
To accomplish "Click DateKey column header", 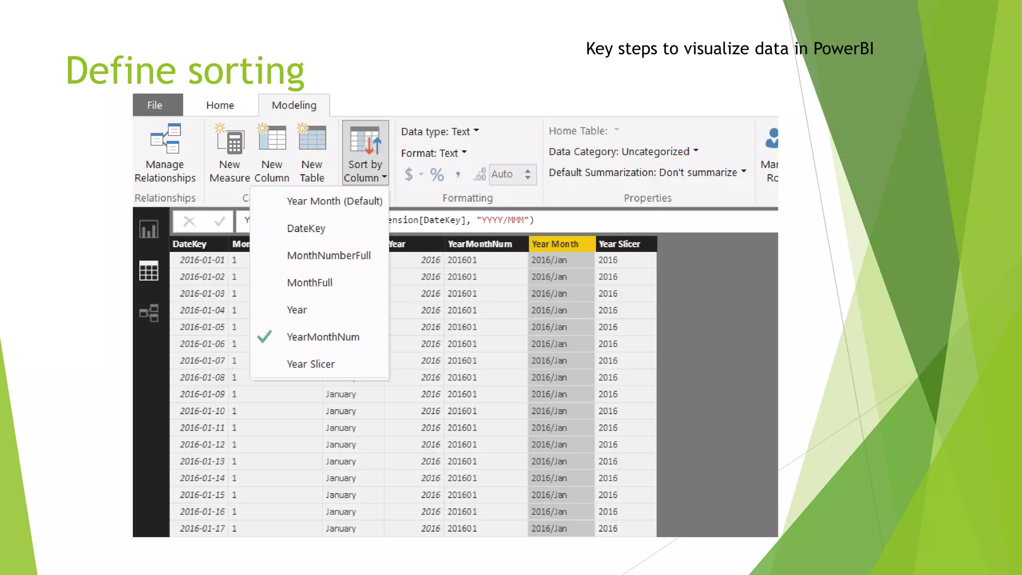I will tap(199, 244).
